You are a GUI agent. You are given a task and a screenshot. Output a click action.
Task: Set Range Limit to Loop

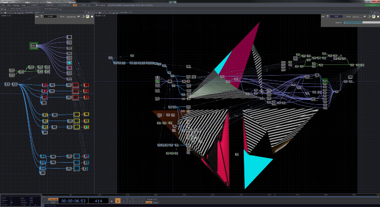coord(149,202)
